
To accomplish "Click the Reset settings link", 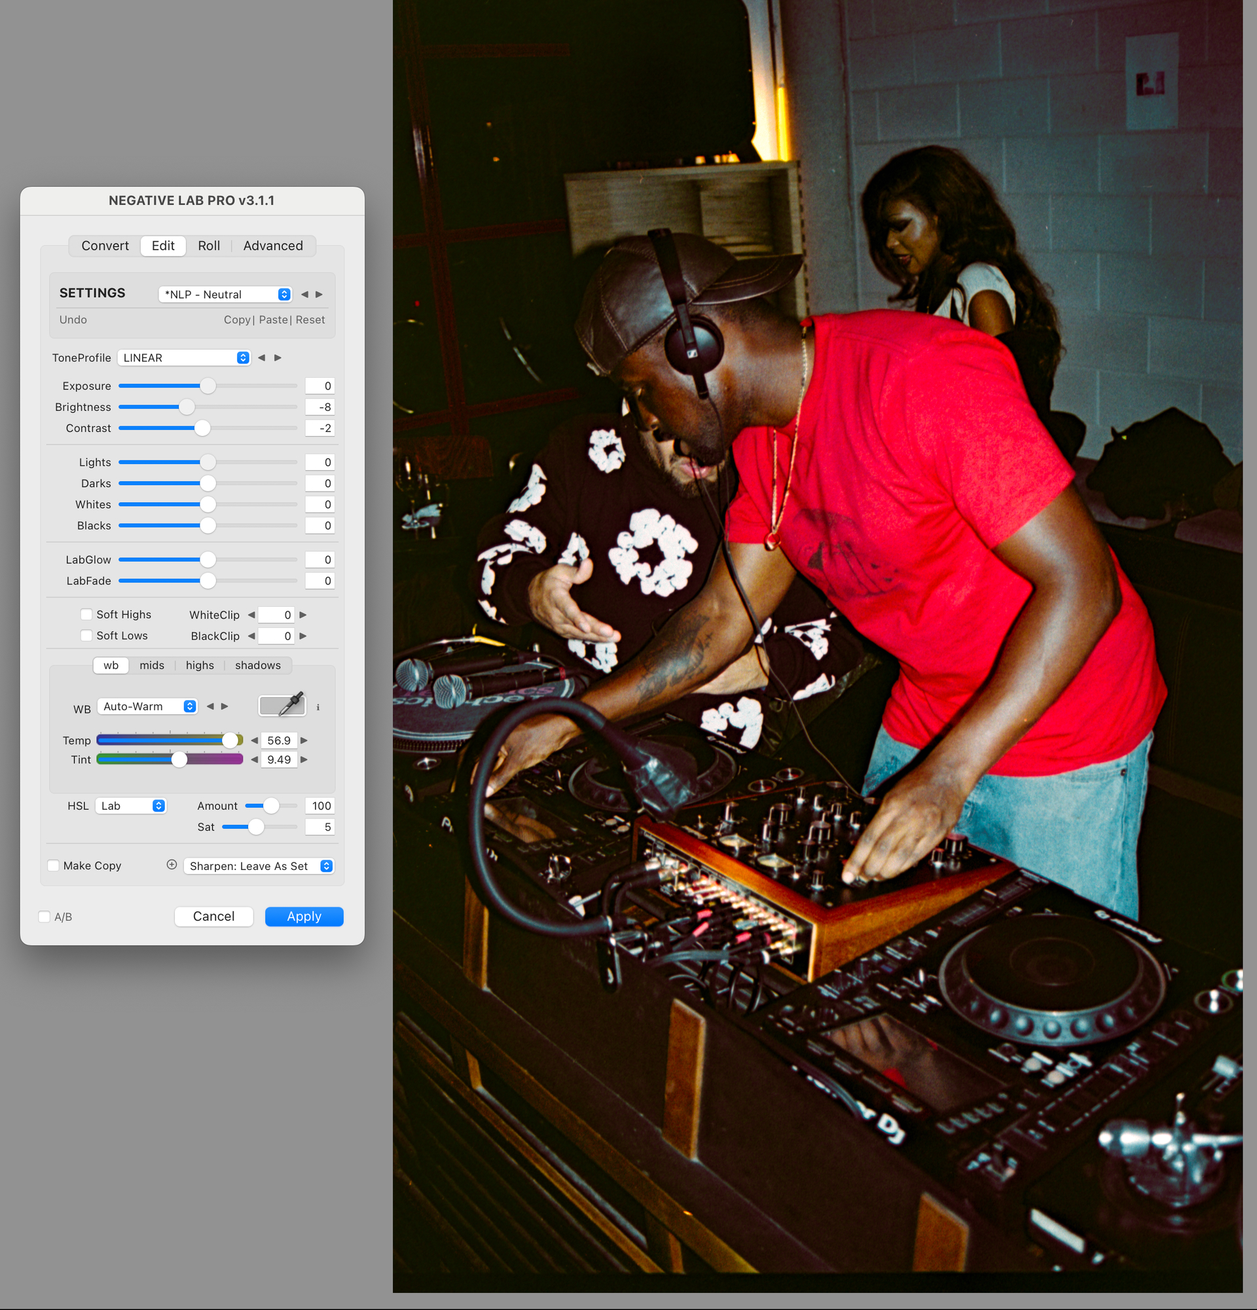I will coord(310,319).
